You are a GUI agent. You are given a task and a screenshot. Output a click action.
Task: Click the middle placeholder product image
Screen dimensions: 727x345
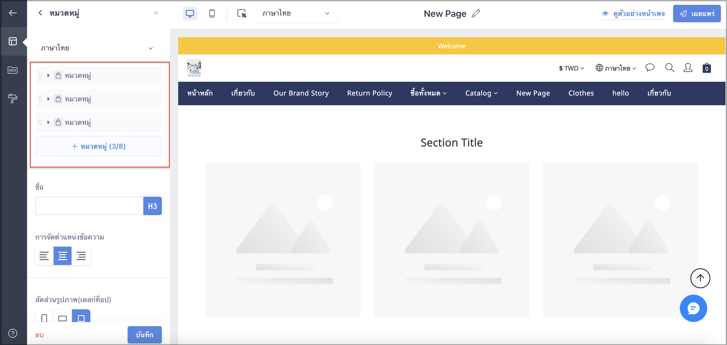click(452, 240)
